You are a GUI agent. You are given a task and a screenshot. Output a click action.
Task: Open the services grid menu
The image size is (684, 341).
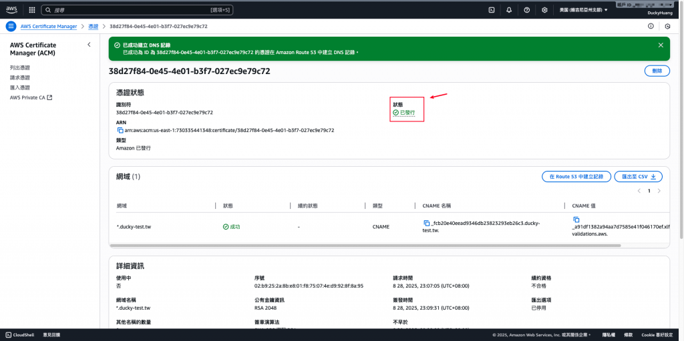coord(32,9)
